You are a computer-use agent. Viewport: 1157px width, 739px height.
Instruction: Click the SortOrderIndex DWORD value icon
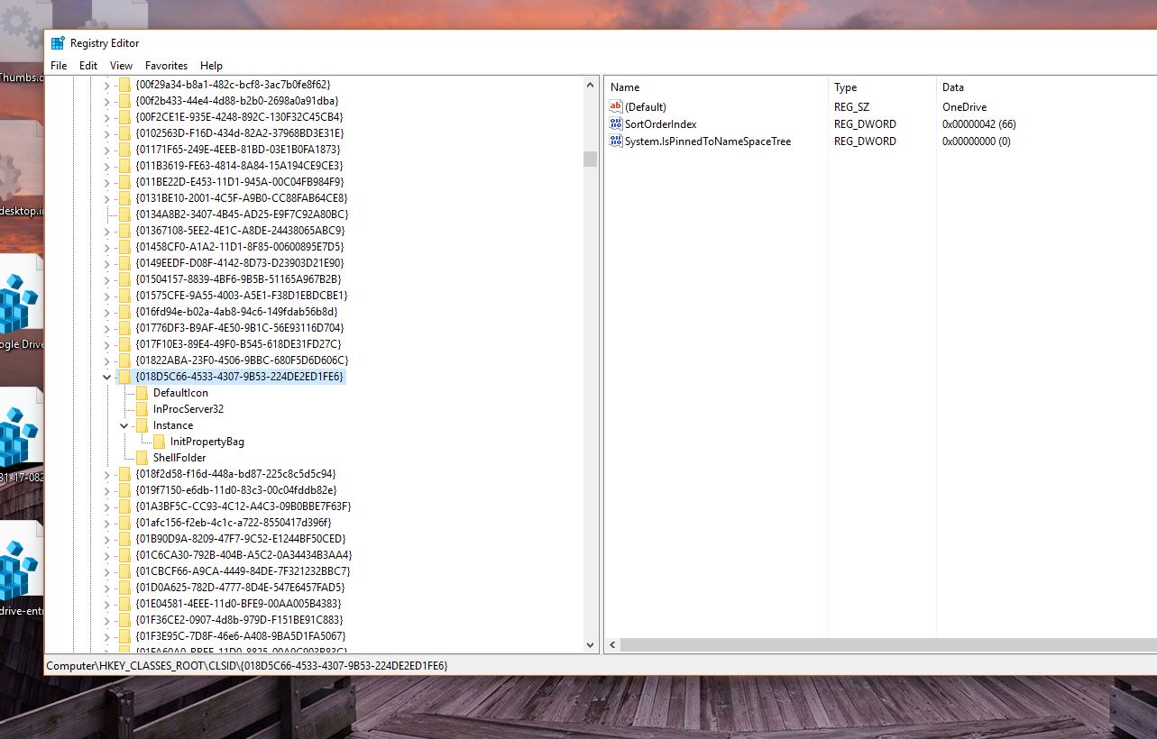click(x=616, y=124)
